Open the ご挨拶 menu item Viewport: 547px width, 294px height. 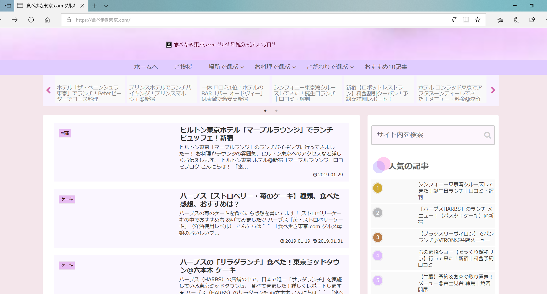coord(183,67)
